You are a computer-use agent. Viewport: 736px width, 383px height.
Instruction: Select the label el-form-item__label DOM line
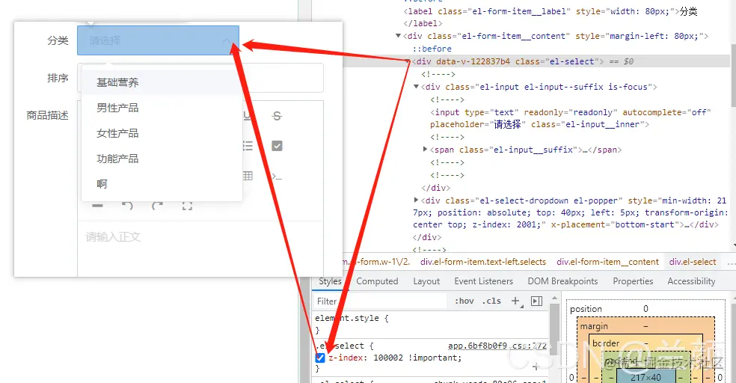550,11
